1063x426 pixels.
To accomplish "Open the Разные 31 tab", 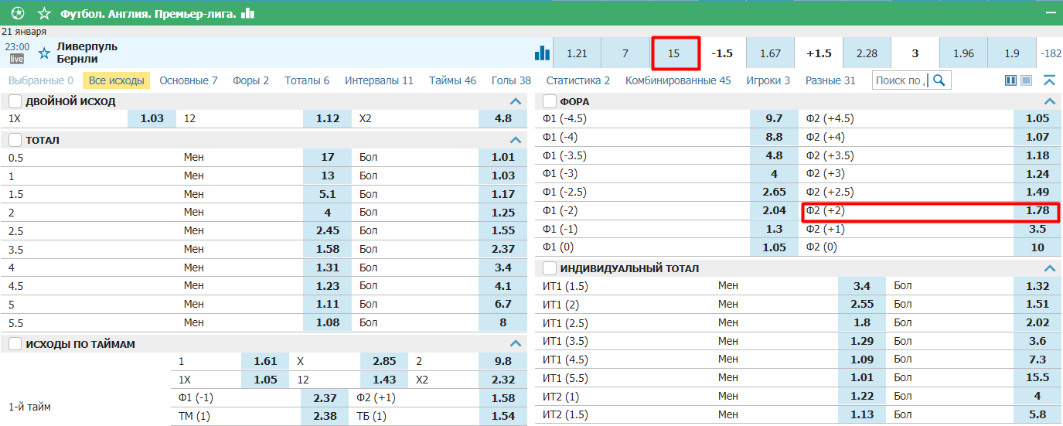I will (830, 80).
